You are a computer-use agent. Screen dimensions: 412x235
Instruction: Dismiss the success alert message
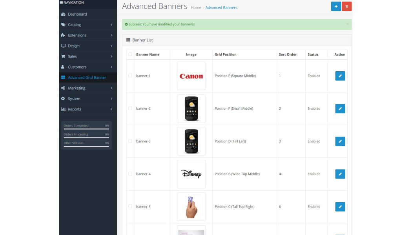[347, 24]
